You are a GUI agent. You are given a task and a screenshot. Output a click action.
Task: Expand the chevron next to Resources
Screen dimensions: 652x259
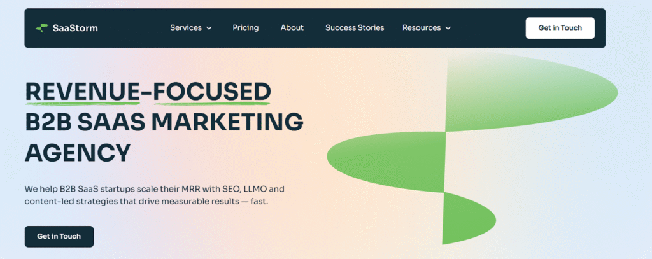(x=448, y=28)
